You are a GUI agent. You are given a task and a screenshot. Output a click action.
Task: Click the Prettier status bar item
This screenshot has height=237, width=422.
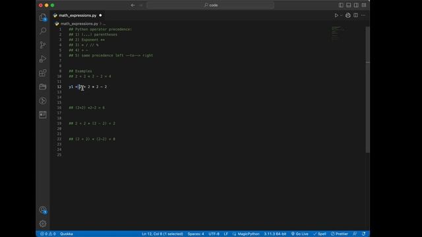pyautogui.click(x=340, y=234)
